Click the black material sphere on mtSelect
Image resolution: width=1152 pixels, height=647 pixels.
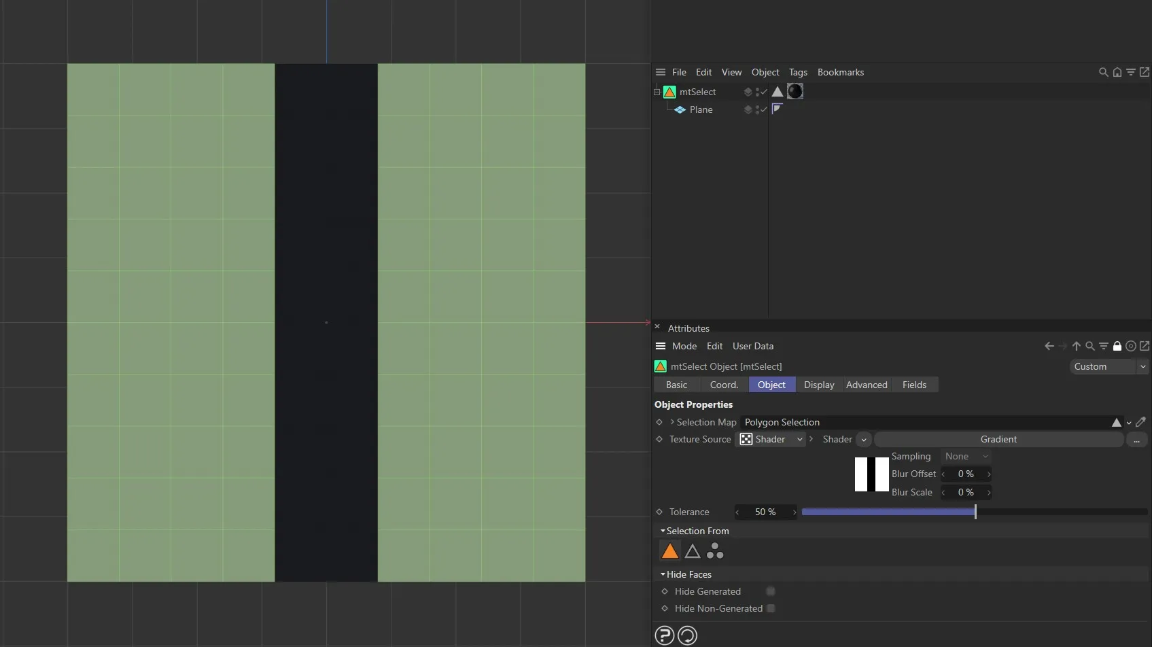pyautogui.click(x=795, y=91)
